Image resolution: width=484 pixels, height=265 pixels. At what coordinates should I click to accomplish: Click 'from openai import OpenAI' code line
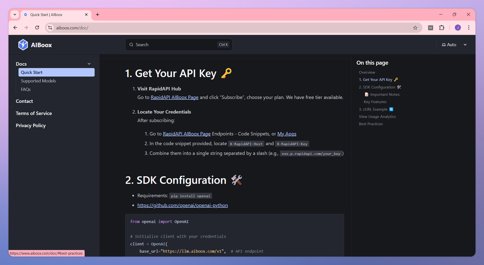click(x=159, y=222)
